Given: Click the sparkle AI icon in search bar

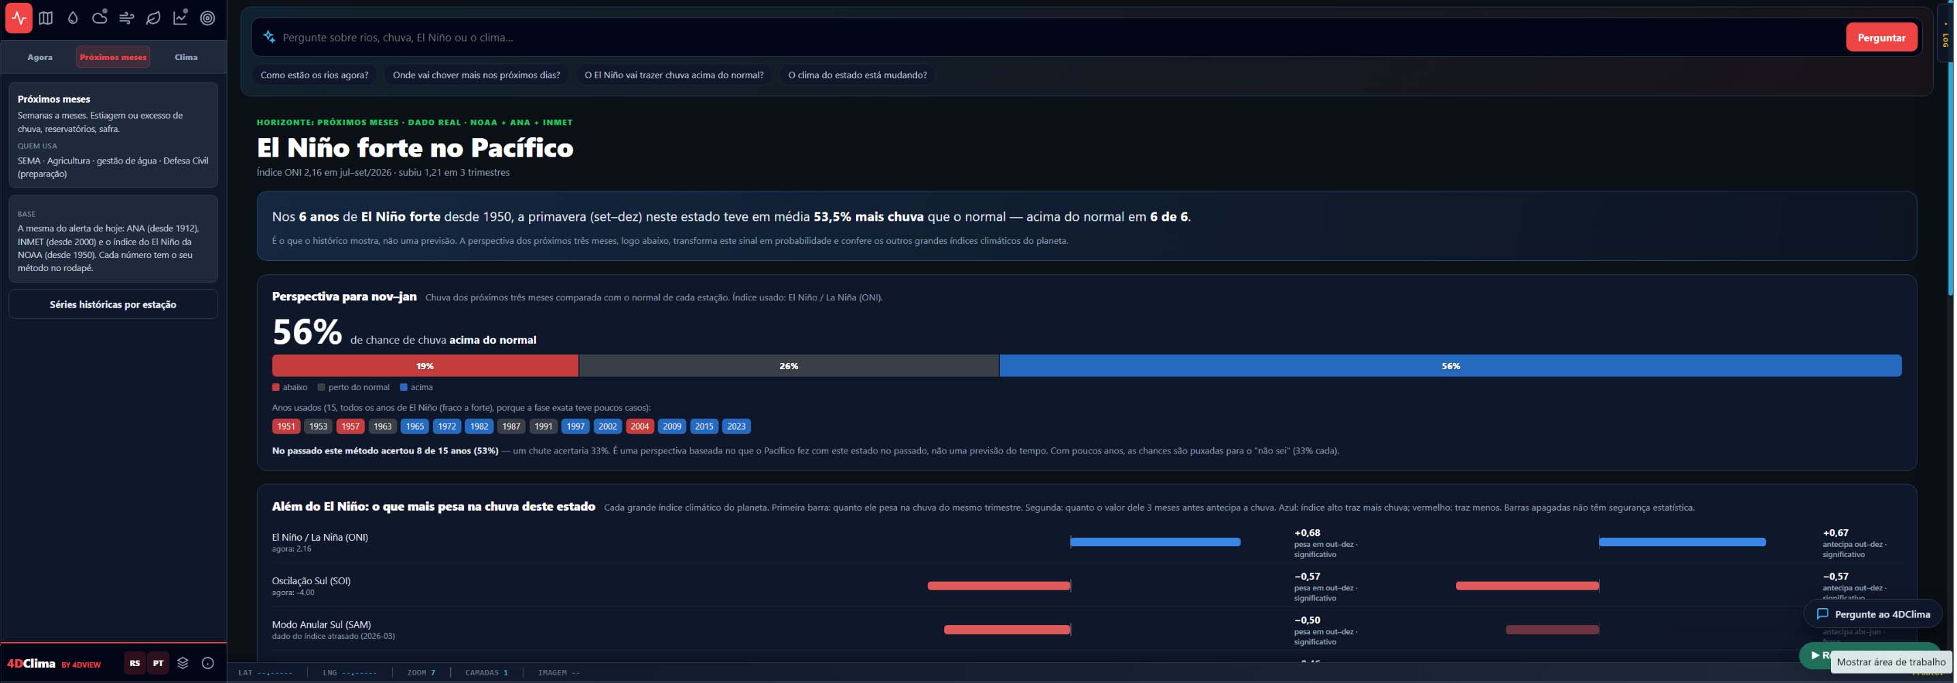Looking at the screenshot, I should 269,36.
